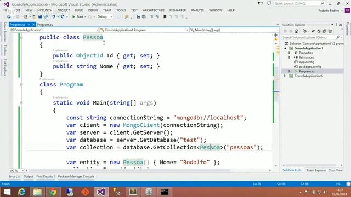
Task: Open the RESHARPER menu
Action: coord(178,10)
